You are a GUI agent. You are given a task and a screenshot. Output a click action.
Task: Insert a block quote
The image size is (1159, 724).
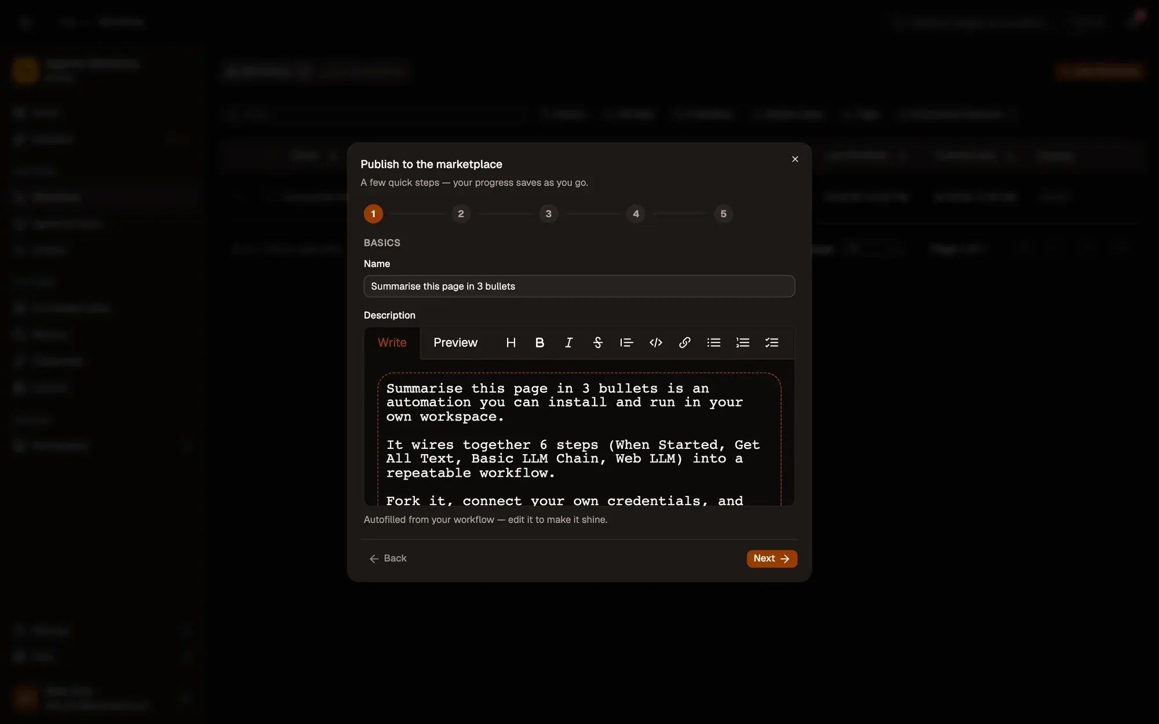click(x=626, y=343)
